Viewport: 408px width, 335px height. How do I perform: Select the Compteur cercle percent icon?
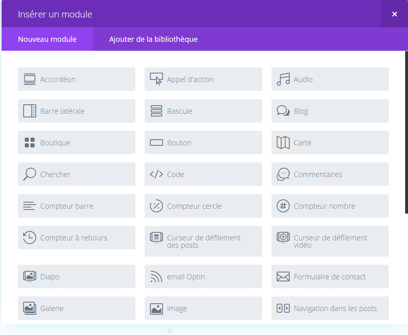(156, 206)
